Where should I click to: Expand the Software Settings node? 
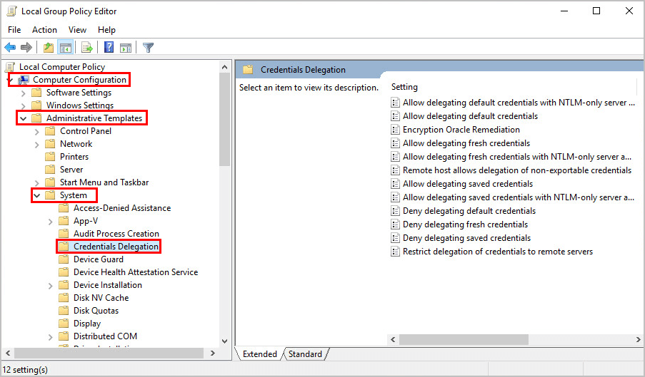click(24, 93)
